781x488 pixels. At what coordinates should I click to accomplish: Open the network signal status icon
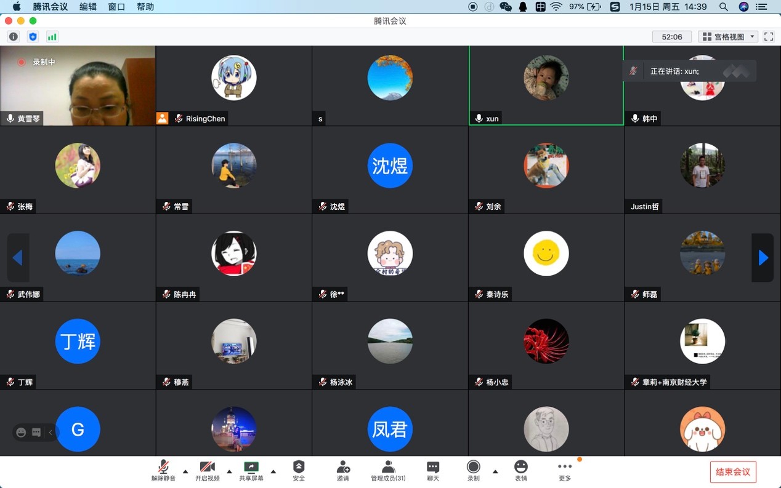coord(52,37)
